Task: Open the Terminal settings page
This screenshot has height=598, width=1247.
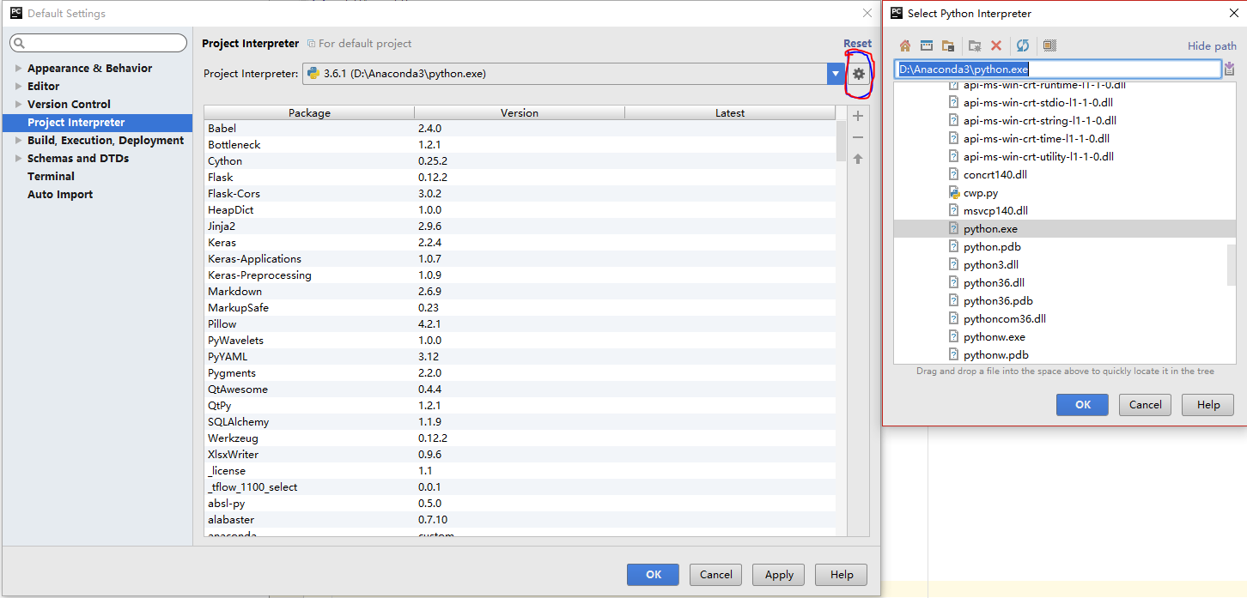Action: pyautogui.click(x=51, y=176)
